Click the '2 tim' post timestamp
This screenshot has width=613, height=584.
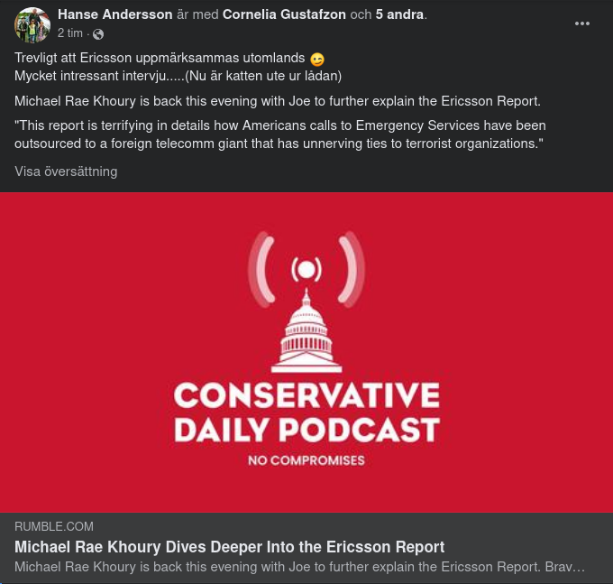70,33
